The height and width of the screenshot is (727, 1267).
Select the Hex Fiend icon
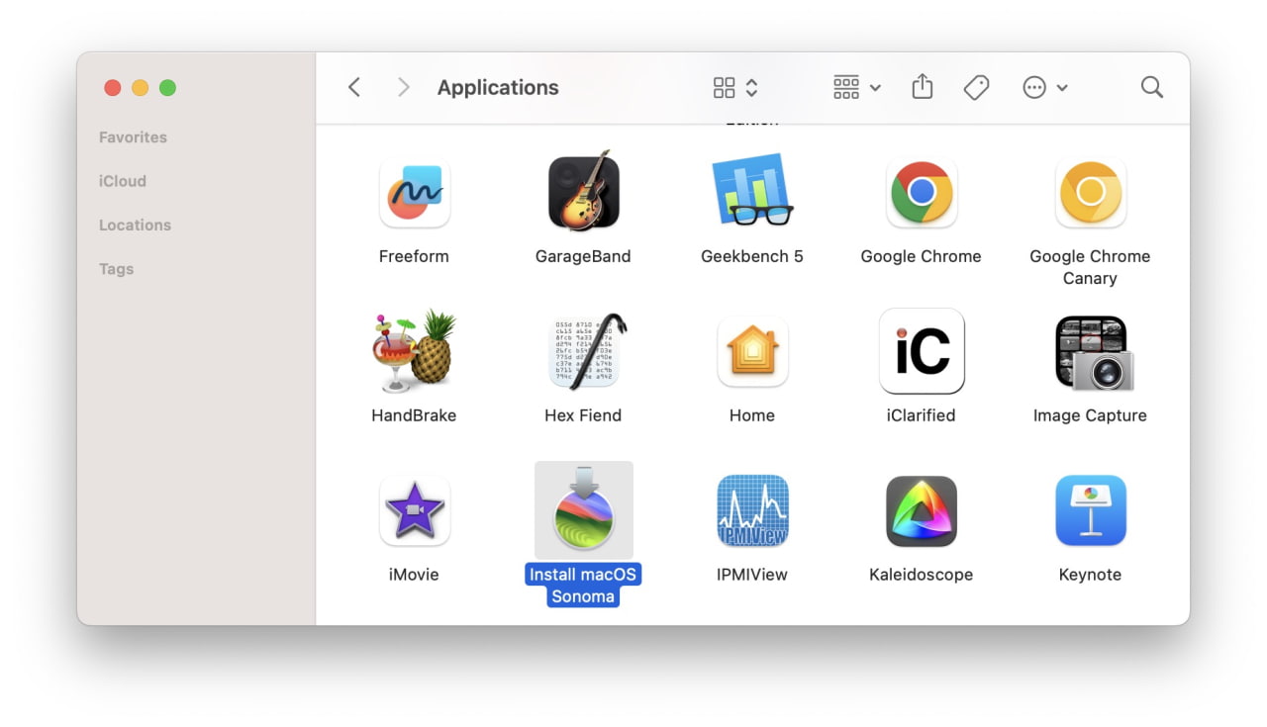[x=583, y=352]
